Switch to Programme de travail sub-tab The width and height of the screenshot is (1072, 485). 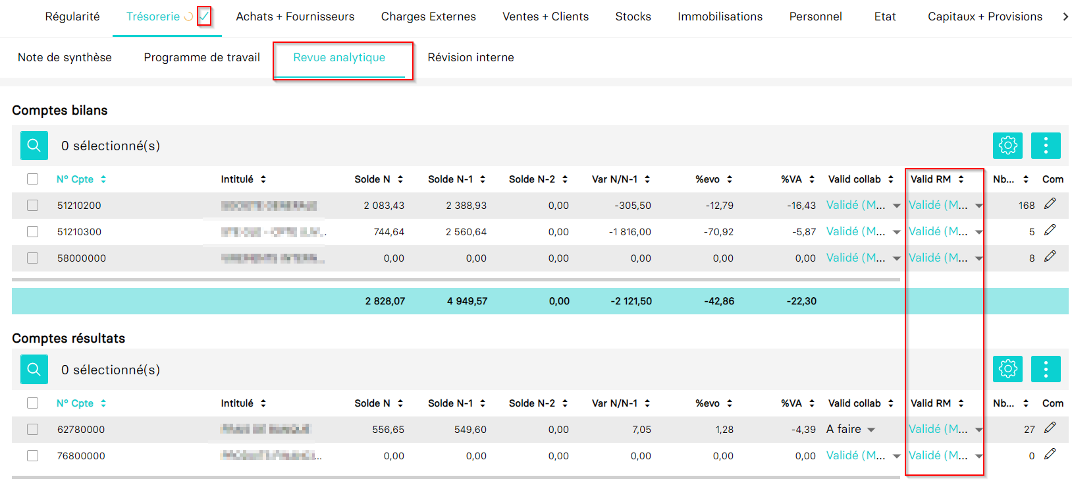pyautogui.click(x=202, y=57)
